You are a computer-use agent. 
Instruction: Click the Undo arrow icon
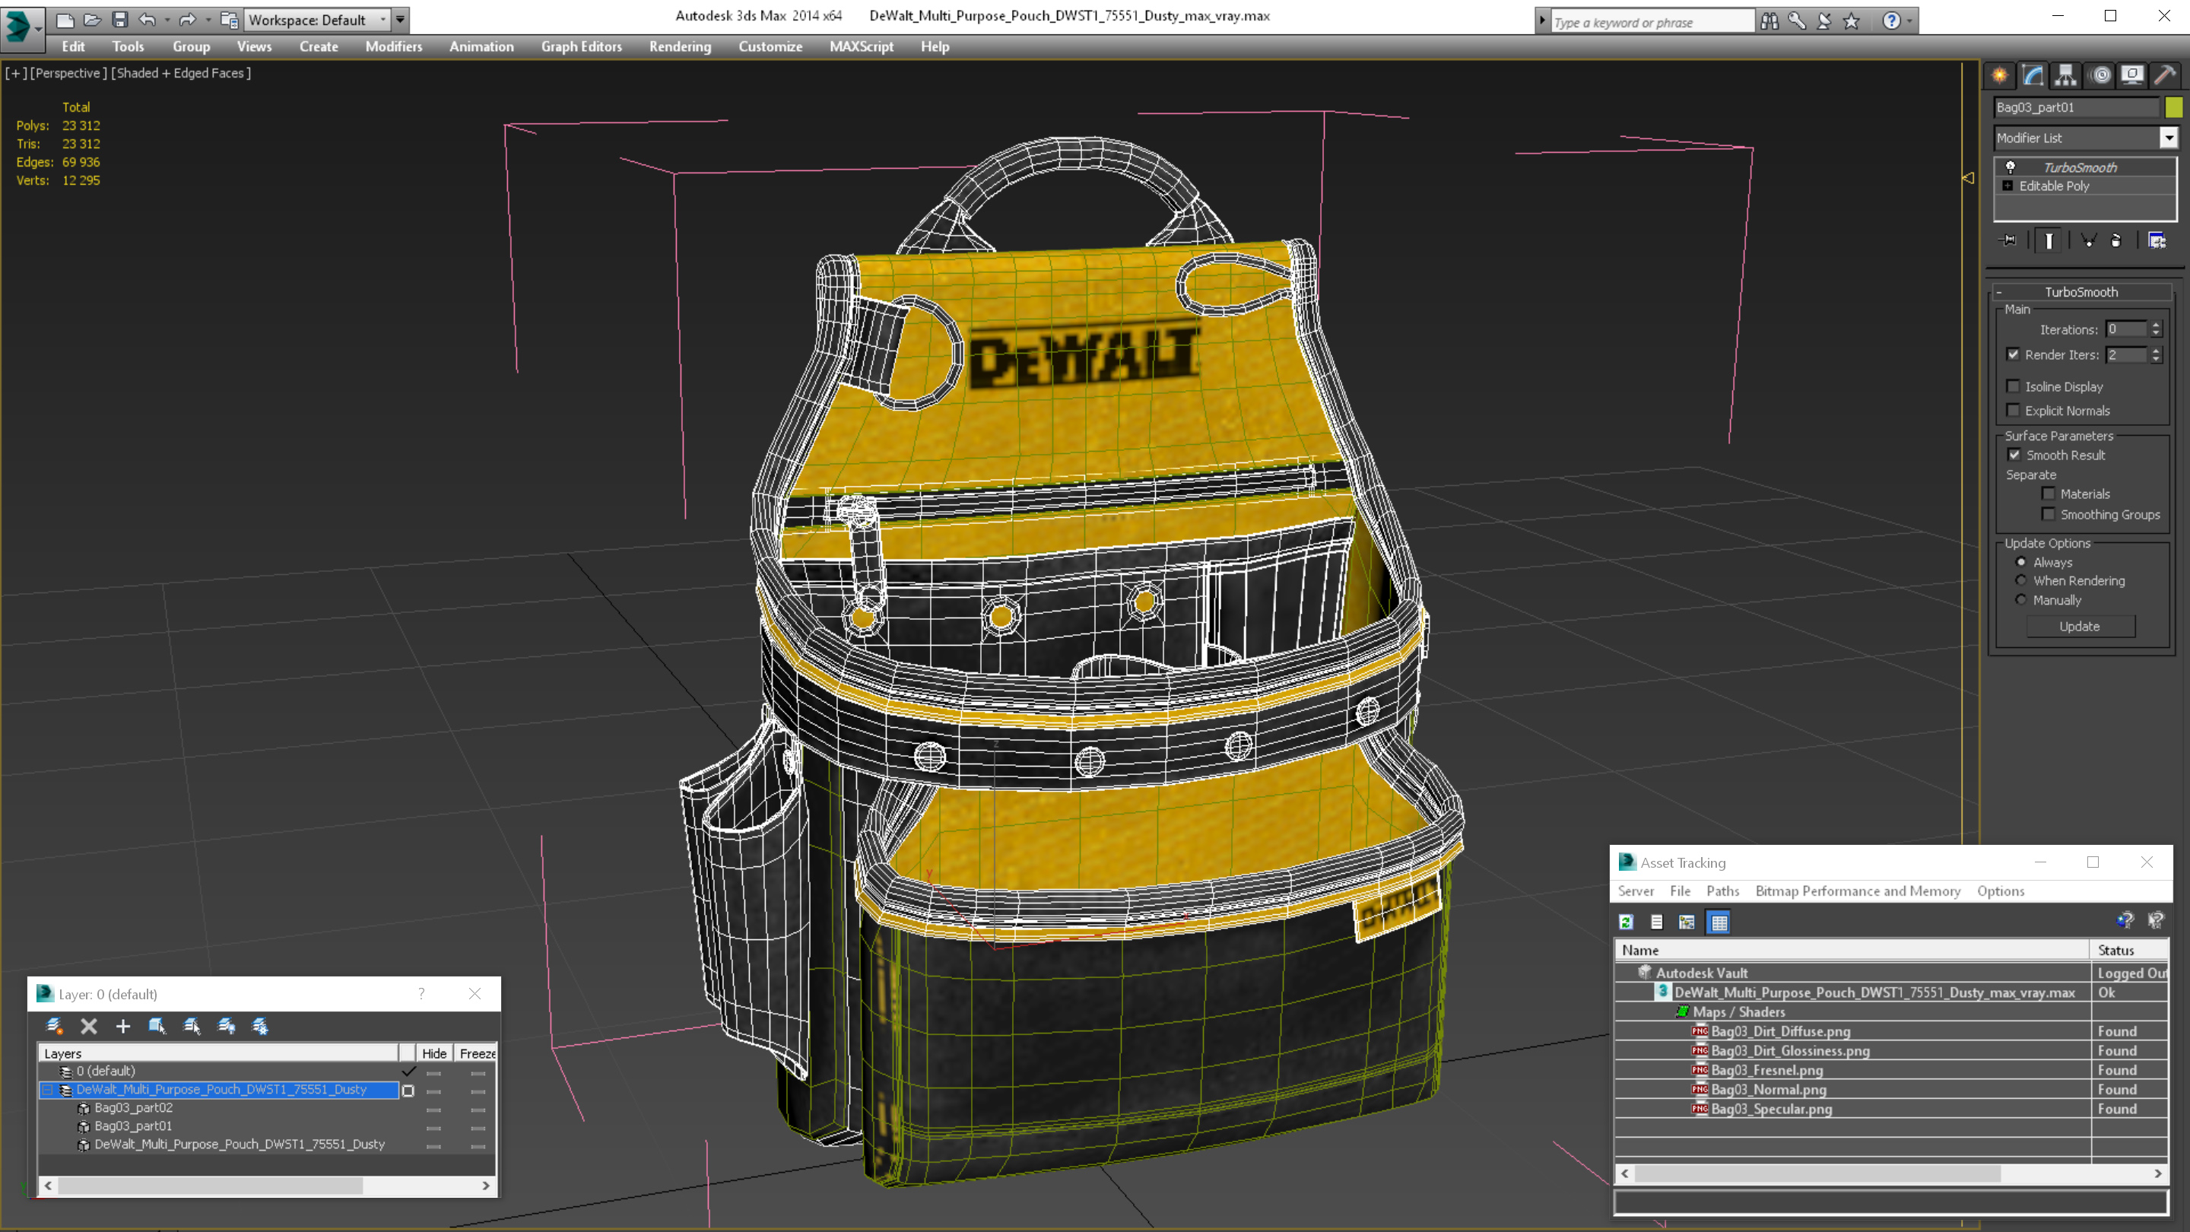click(147, 20)
